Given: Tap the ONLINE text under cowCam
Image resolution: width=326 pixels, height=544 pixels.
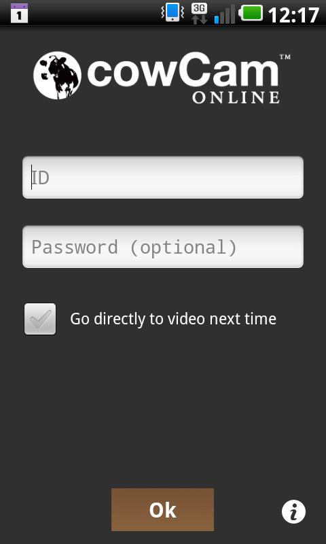Looking at the screenshot, I should 236,97.
